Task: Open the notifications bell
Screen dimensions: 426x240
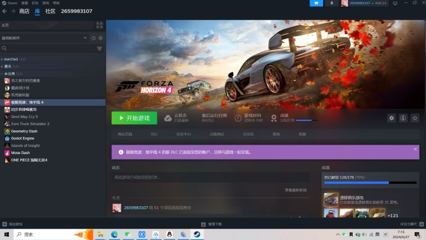Action: click(332, 3)
